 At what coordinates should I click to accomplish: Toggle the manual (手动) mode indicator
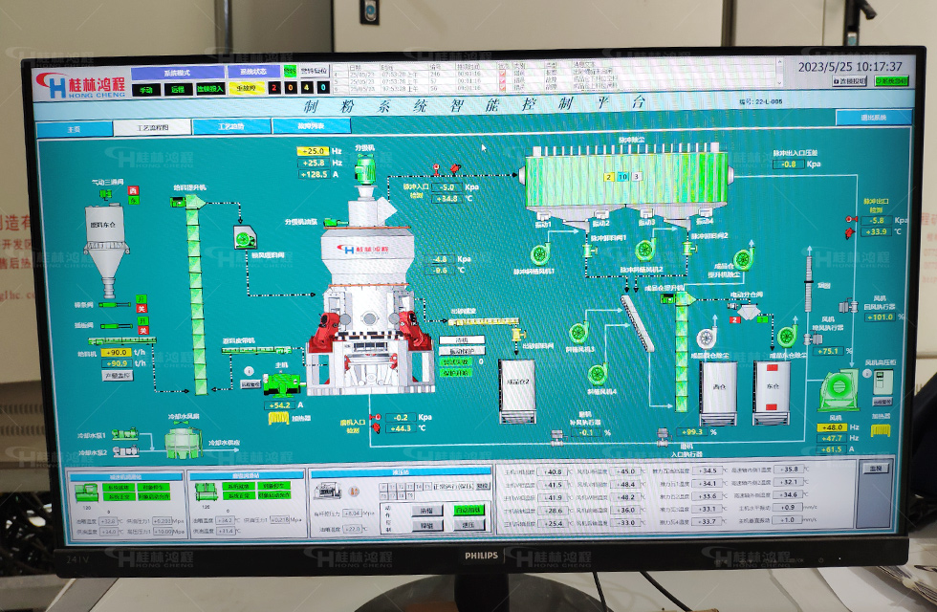[x=146, y=89]
